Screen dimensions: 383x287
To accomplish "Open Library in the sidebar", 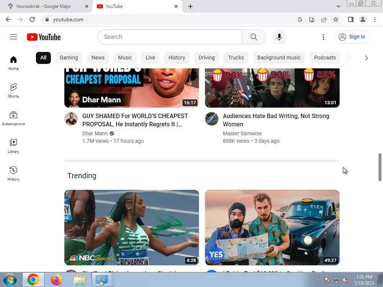I will [13, 146].
